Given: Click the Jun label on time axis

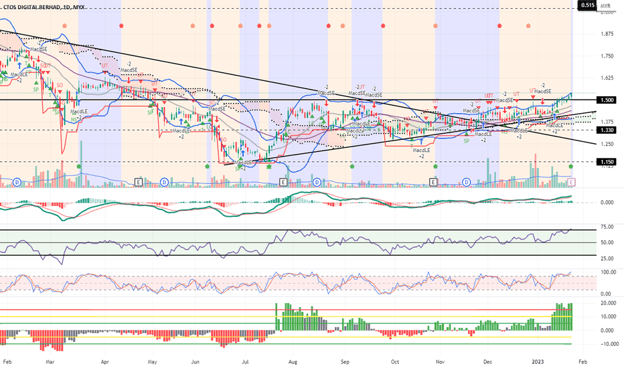Looking at the screenshot, I should [x=195, y=362].
